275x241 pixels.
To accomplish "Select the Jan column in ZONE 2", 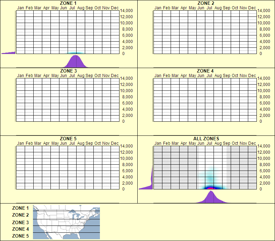I will point(158,31).
